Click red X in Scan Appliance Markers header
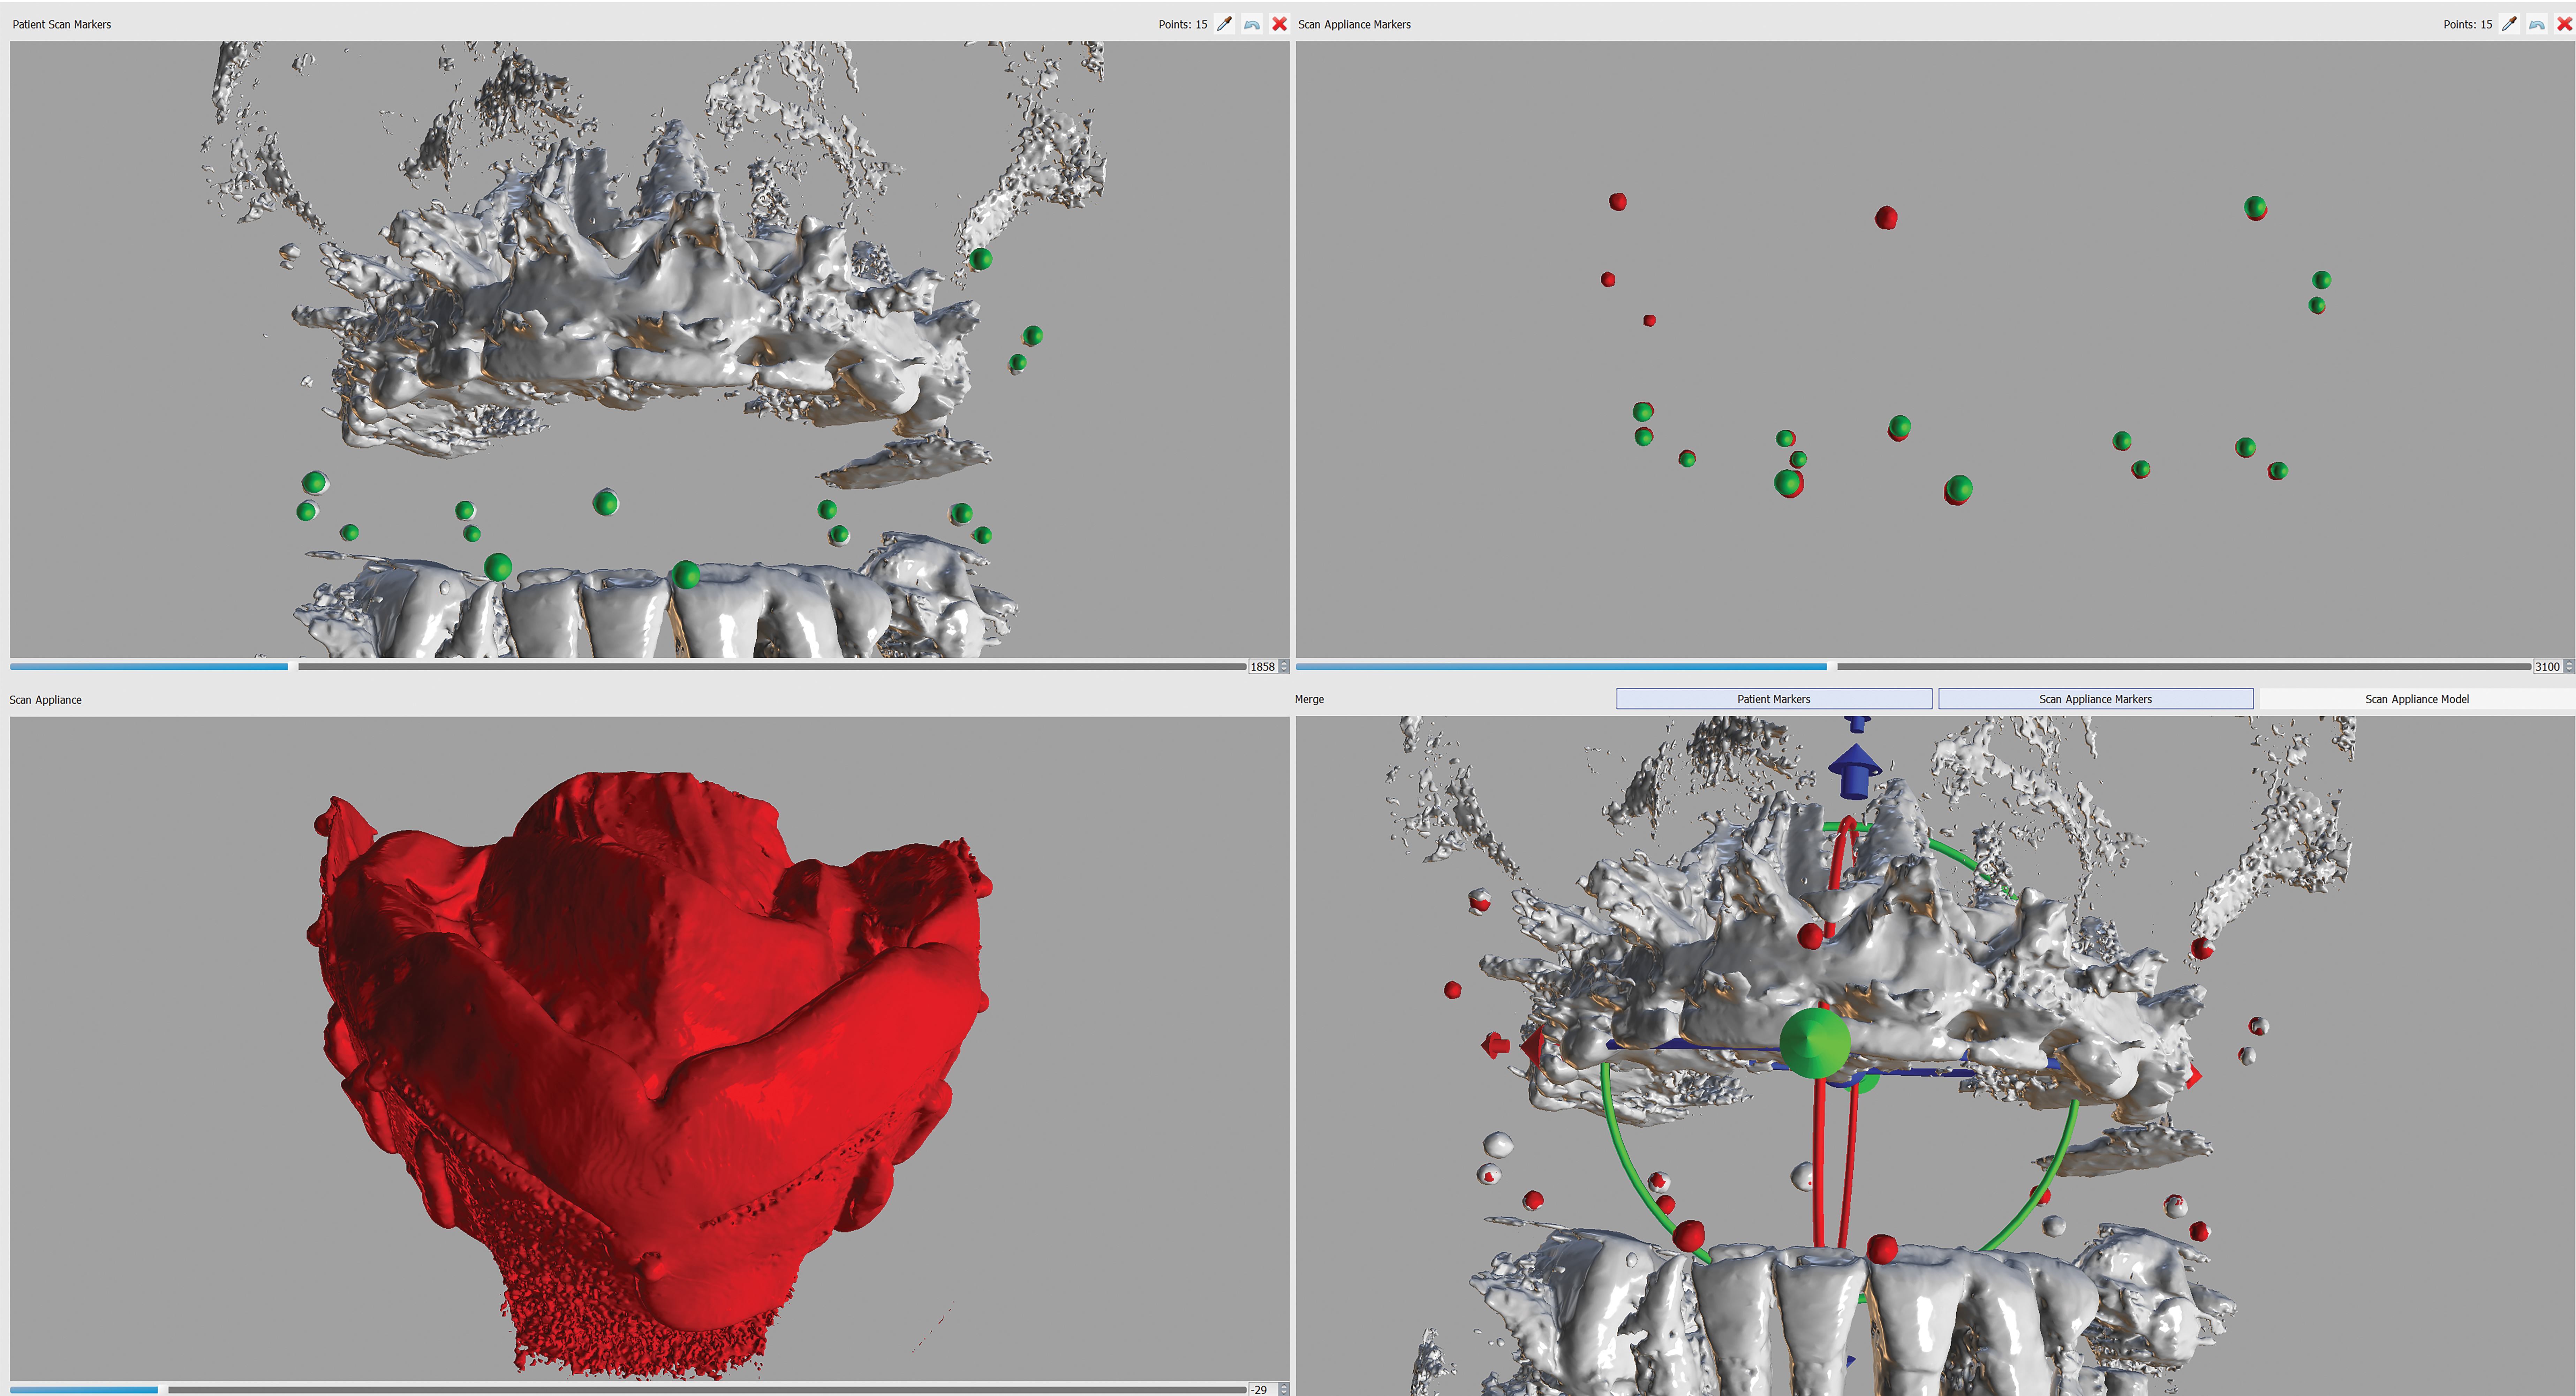This screenshot has width=2576, height=1396. point(2564,24)
